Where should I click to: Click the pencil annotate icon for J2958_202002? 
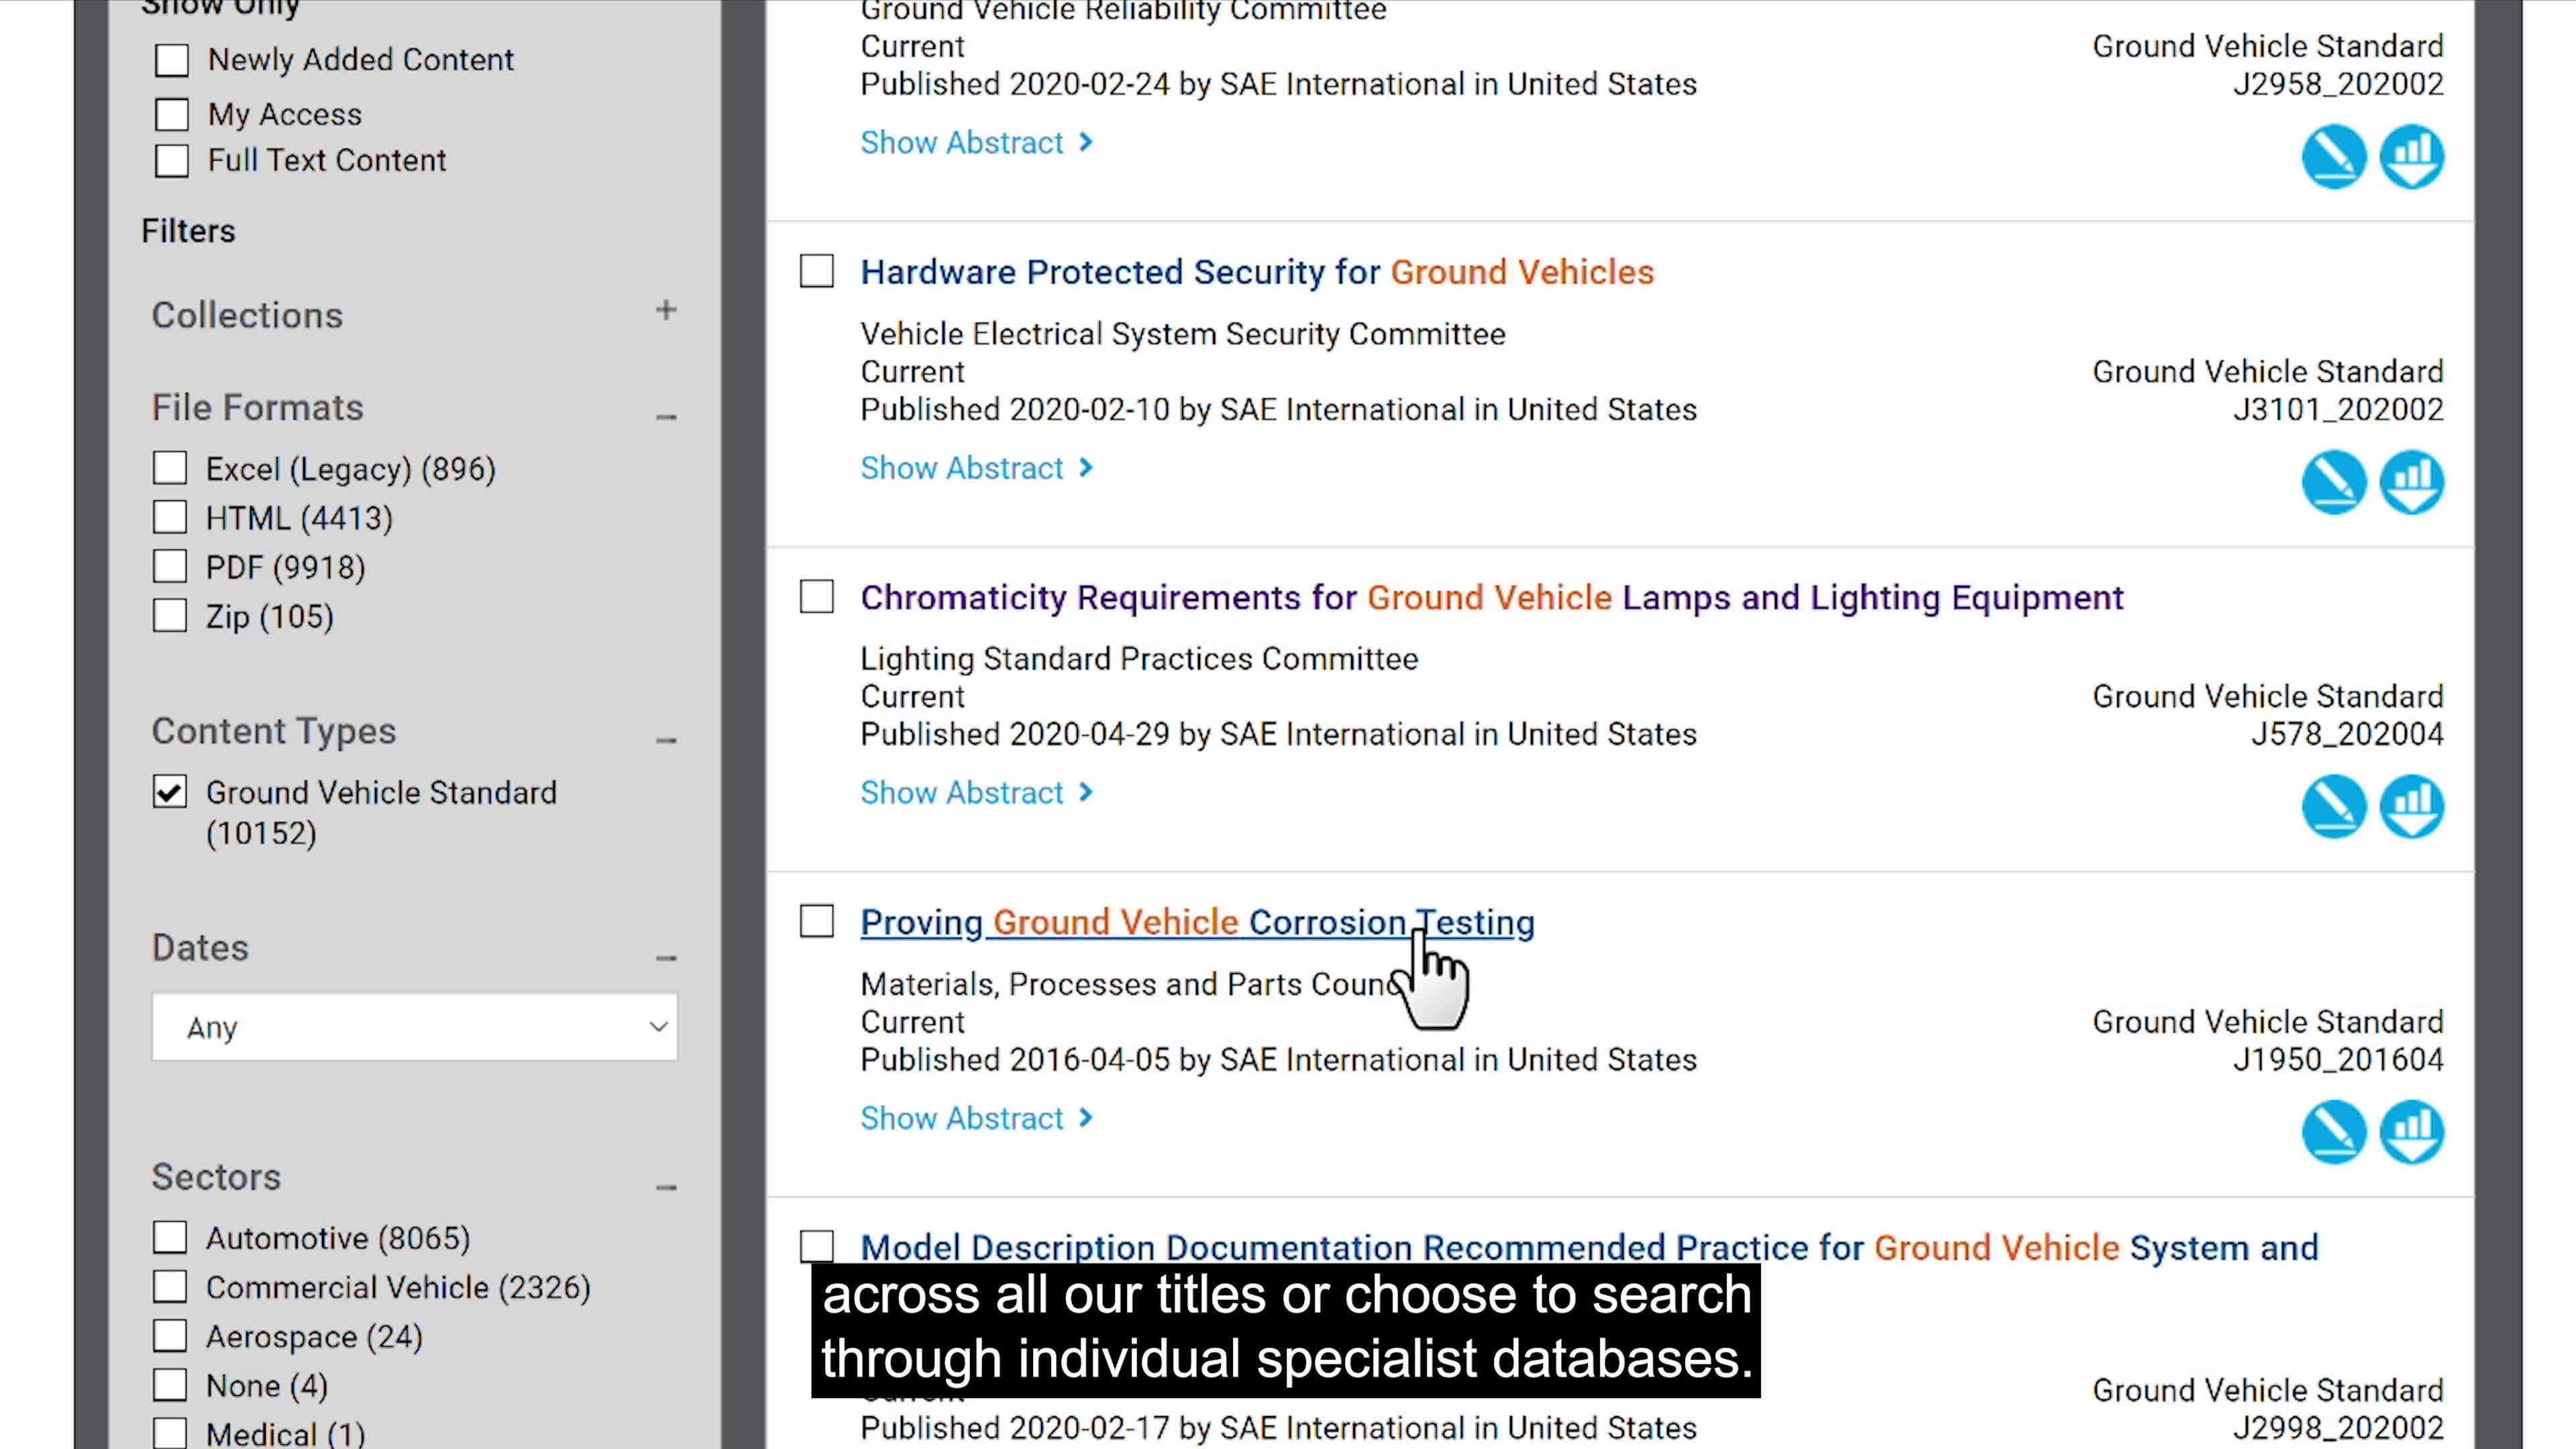2333,156
